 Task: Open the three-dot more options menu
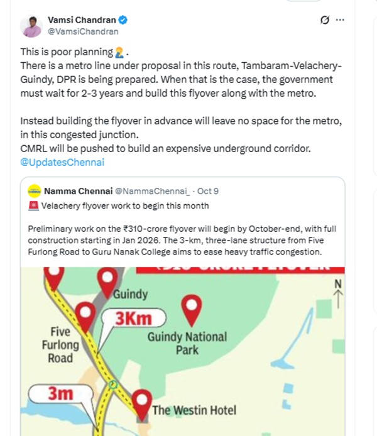point(340,20)
